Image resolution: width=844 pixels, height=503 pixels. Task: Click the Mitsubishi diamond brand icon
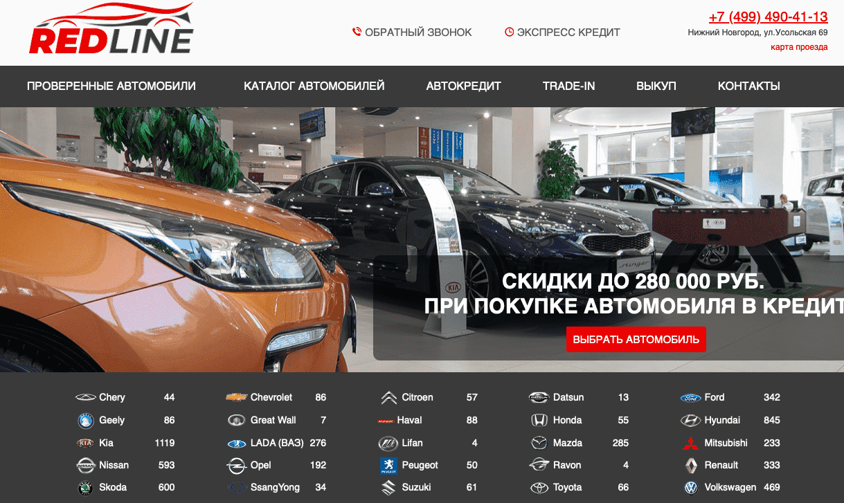[690, 443]
